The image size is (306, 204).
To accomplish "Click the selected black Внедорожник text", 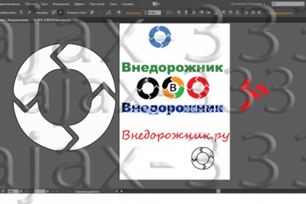I will pos(173,108).
